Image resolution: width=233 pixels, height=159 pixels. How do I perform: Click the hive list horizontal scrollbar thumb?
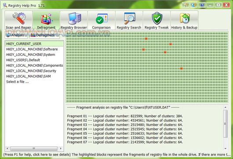34,148
